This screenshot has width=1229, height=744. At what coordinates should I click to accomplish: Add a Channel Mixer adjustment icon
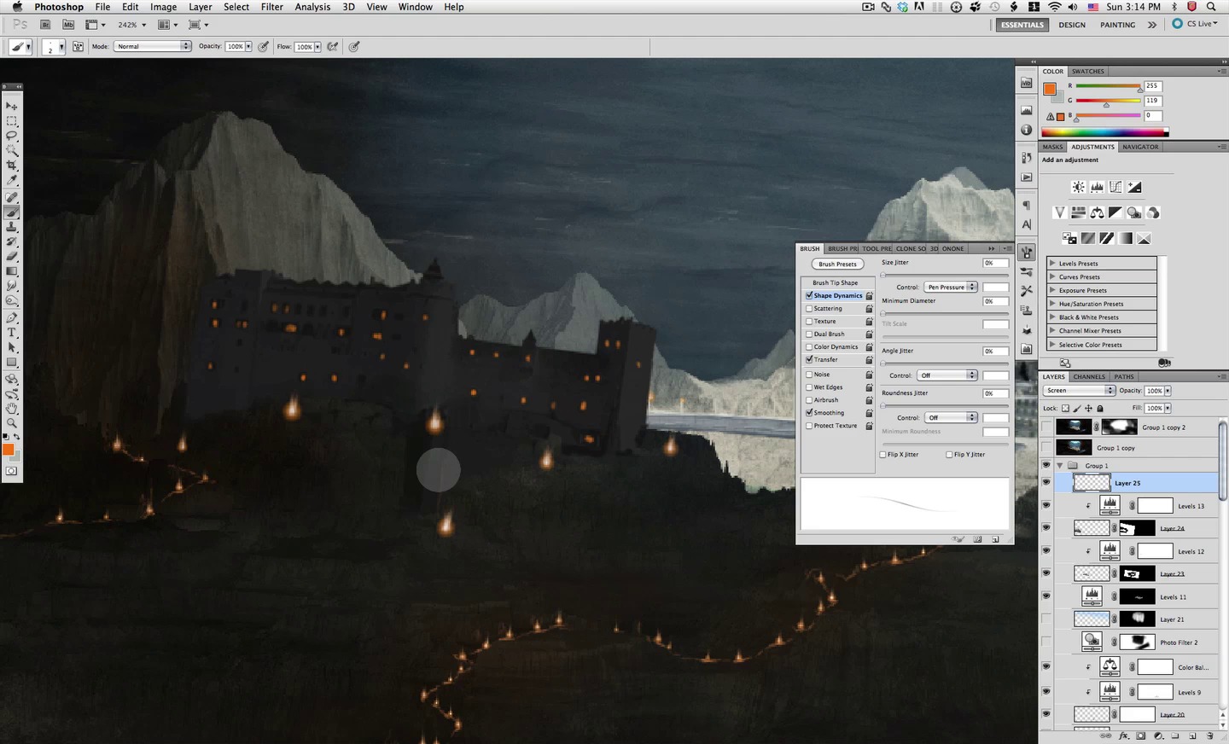(x=1153, y=212)
